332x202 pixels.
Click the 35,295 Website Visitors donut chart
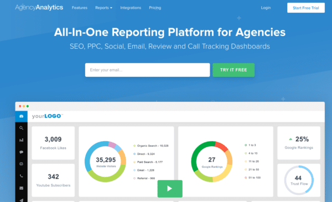(106, 162)
